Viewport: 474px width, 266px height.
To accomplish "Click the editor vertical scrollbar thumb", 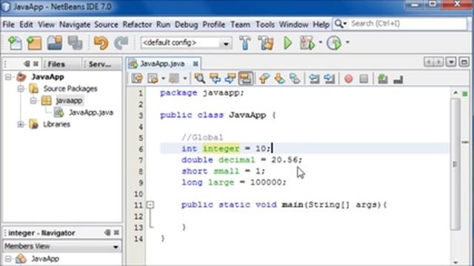I will [x=455, y=164].
